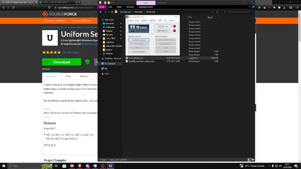This screenshot has width=301, height=169.
Task: Click the red MySQL status indicator square
Action: coord(174,31)
